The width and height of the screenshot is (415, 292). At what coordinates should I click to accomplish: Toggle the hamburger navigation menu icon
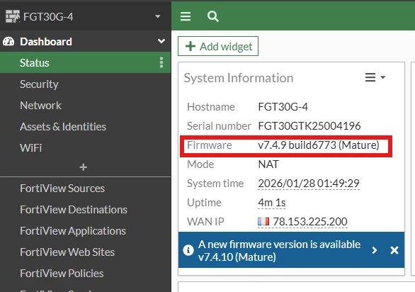pyautogui.click(x=186, y=16)
